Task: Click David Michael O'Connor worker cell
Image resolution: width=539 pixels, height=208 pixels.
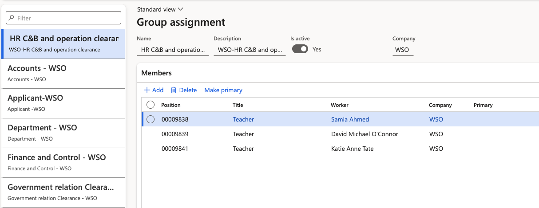Action: (365, 134)
